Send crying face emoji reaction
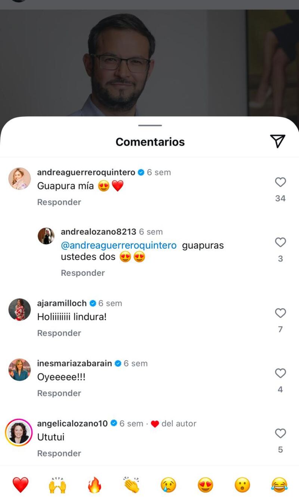This screenshot has height=502, width=299. point(168,485)
